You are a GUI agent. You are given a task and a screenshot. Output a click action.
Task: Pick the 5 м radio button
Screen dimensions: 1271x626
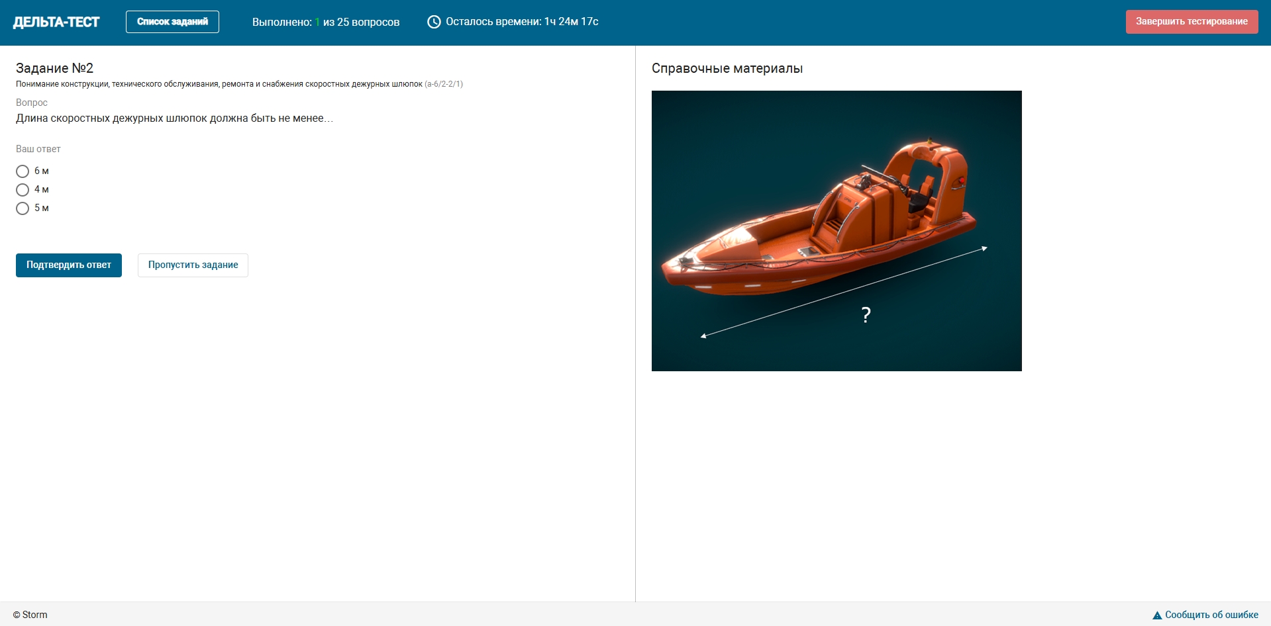pos(23,208)
